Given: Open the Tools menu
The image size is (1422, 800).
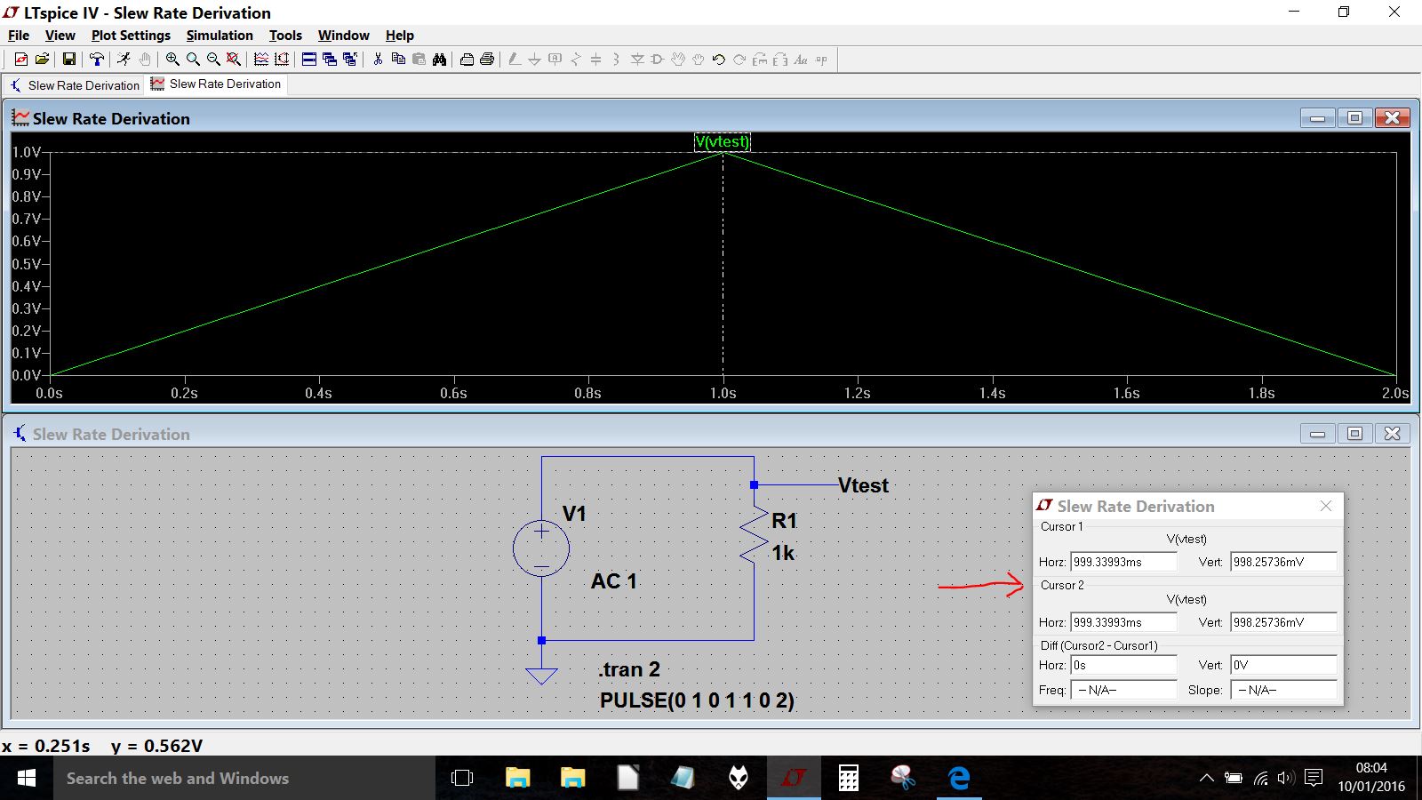Looking at the screenshot, I should coord(285,36).
